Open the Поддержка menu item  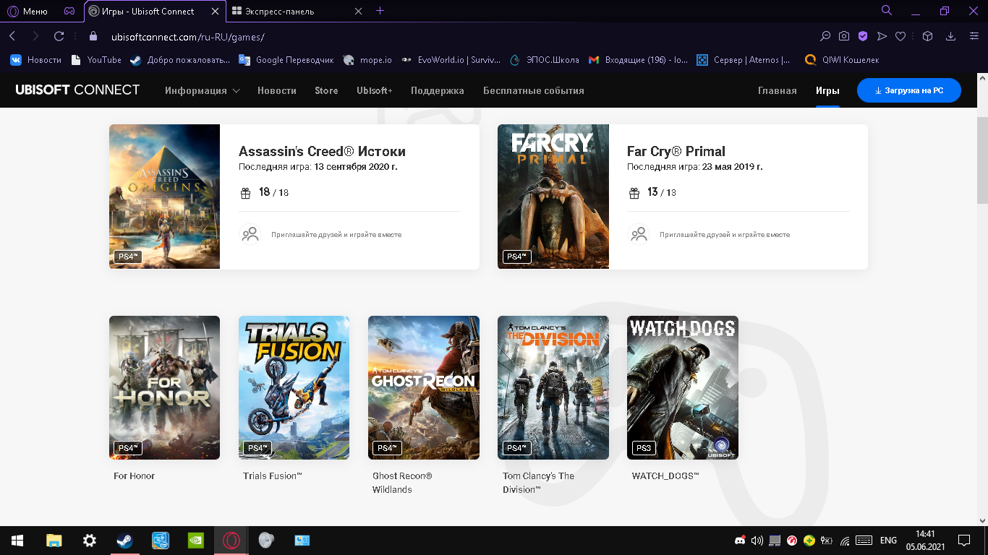click(x=438, y=90)
